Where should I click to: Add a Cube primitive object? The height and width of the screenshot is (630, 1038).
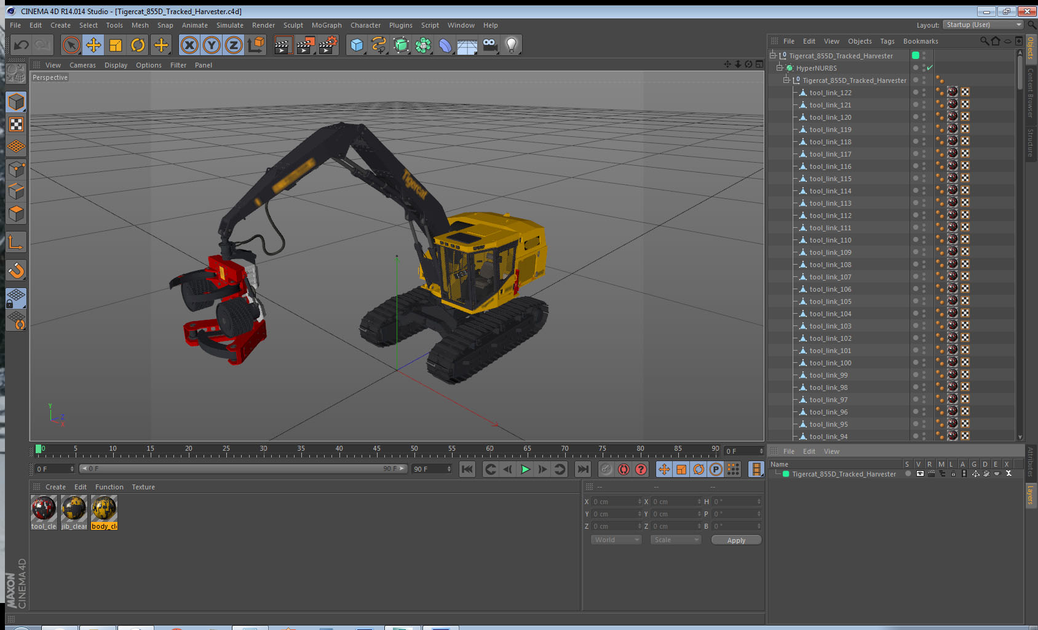[x=357, y=45]
